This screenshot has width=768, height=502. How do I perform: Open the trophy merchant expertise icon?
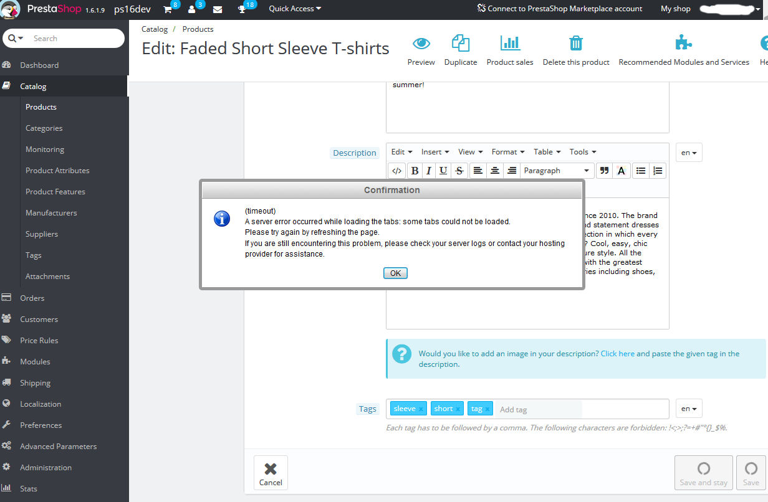point(242,9)
